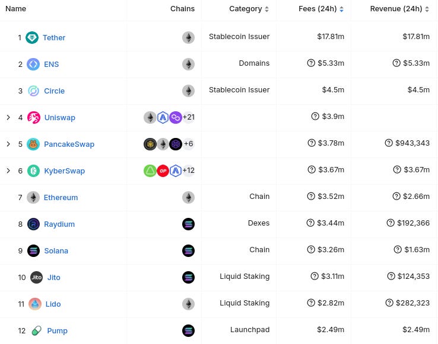
Task: Click the Jito logo icon
Action: 37,277
